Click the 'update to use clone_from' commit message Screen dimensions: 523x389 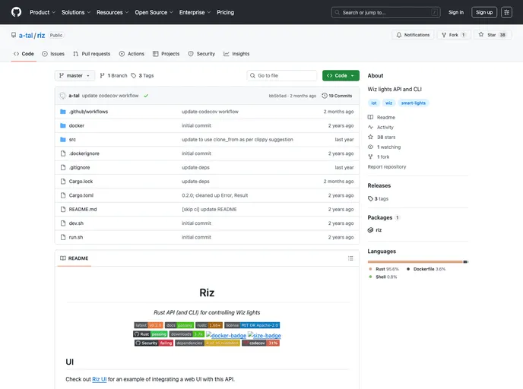pyautogui.click(x=237, y=140)
